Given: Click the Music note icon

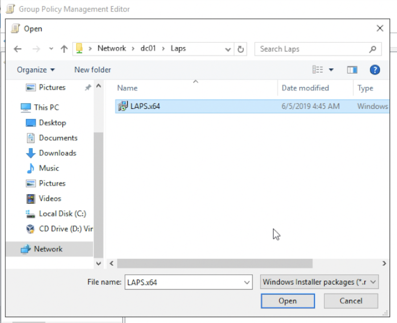Looking at the screenshot, I should pyautogui.click(x=31, y=168).
